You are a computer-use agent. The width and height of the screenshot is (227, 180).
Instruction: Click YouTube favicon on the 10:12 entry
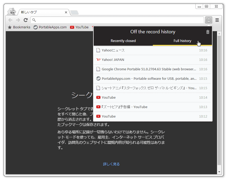pos(98,116)
